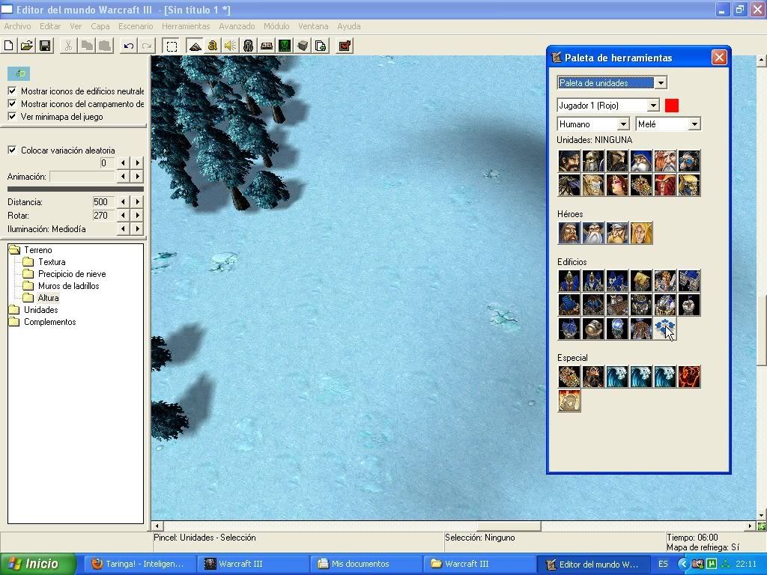Open the Archivo menu
767x575 pixels.
pos(17,26)
